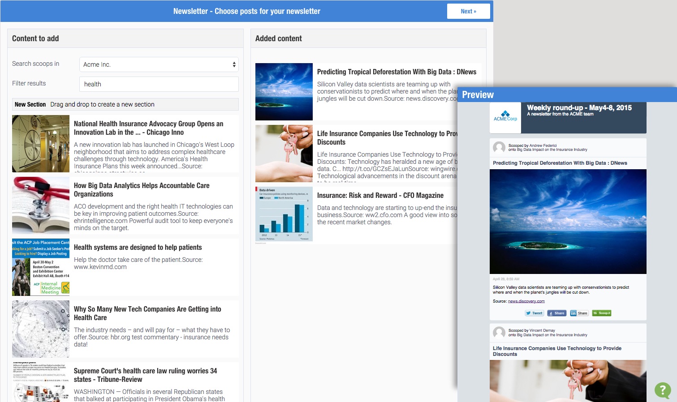
Task: Click the Filter results label
Action: click(29, 83)
